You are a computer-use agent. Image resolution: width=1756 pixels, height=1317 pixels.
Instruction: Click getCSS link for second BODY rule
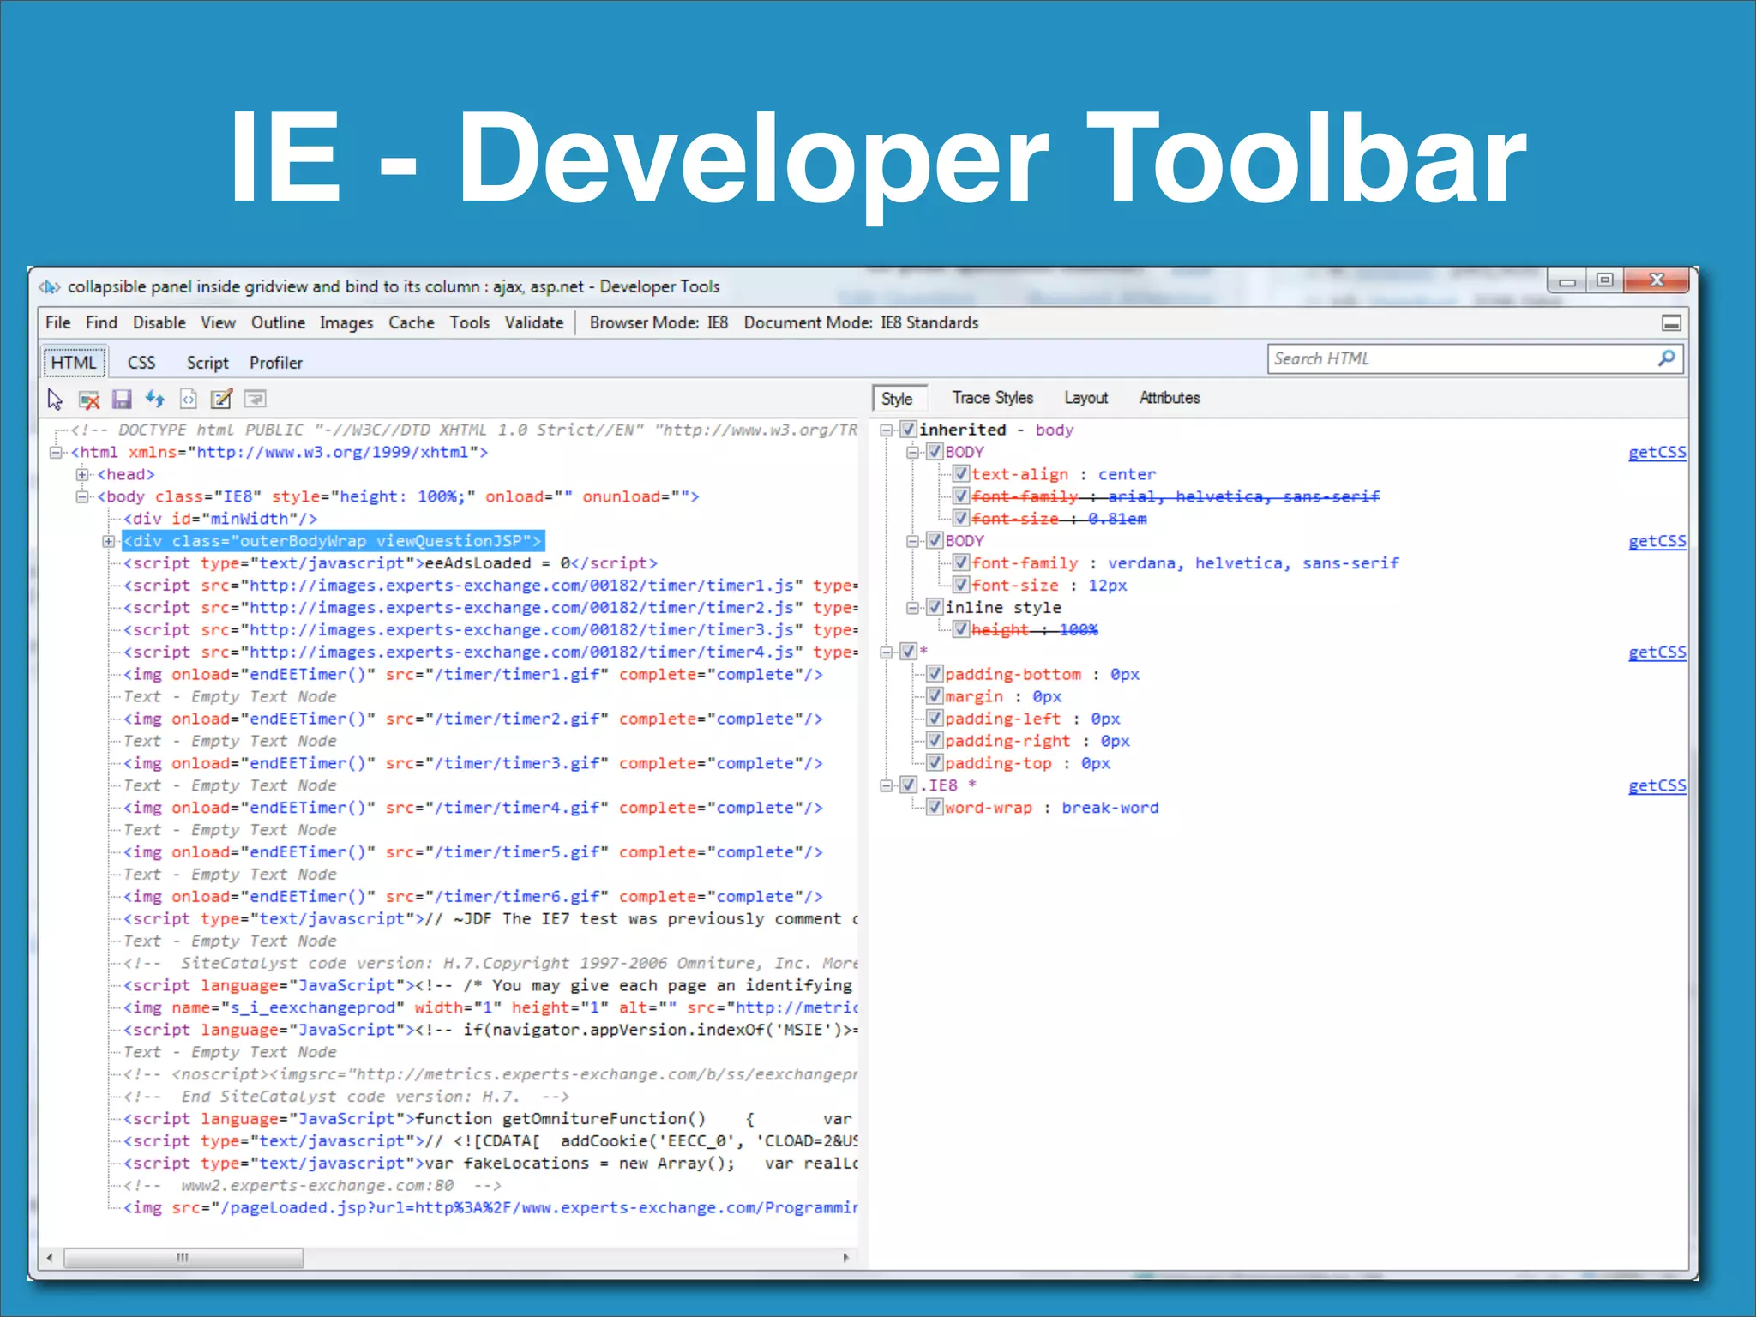(1657, 541)
